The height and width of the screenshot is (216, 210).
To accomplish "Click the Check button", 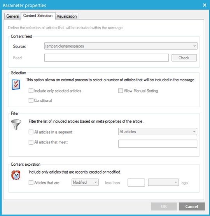I will [184, 58].
